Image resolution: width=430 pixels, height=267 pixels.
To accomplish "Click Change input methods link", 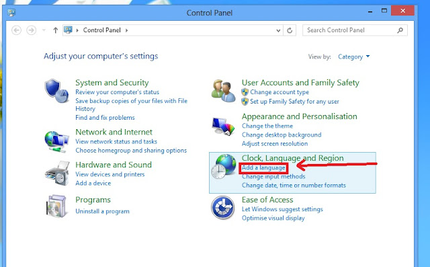I will pyautogui.click(x=273, y=176).
